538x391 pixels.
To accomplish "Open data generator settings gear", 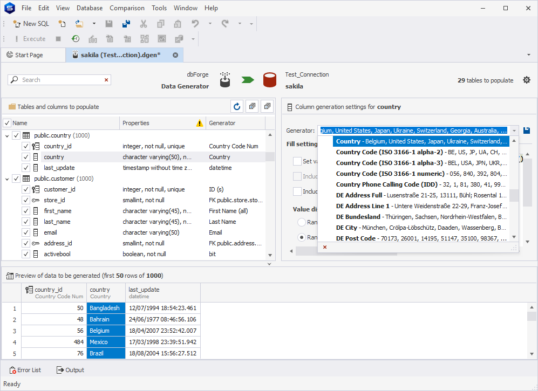I will coord(526,80).
